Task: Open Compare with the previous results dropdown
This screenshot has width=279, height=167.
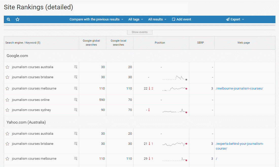Action: [x=96, y=19]
